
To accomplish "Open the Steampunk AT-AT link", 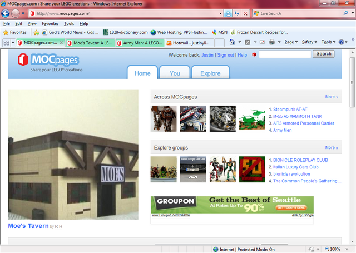I will pos(290,110).
